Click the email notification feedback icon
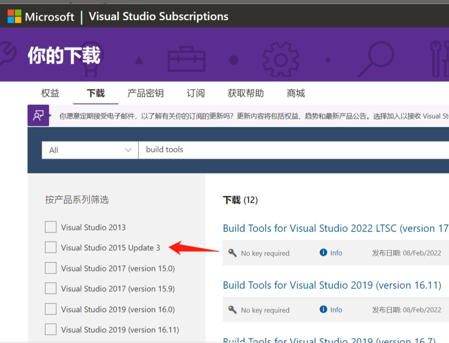The image size is (449, 343). coord(38,115)
